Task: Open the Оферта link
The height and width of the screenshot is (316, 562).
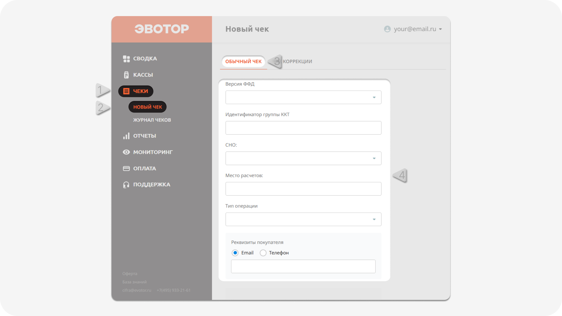Action: (130, 274)
